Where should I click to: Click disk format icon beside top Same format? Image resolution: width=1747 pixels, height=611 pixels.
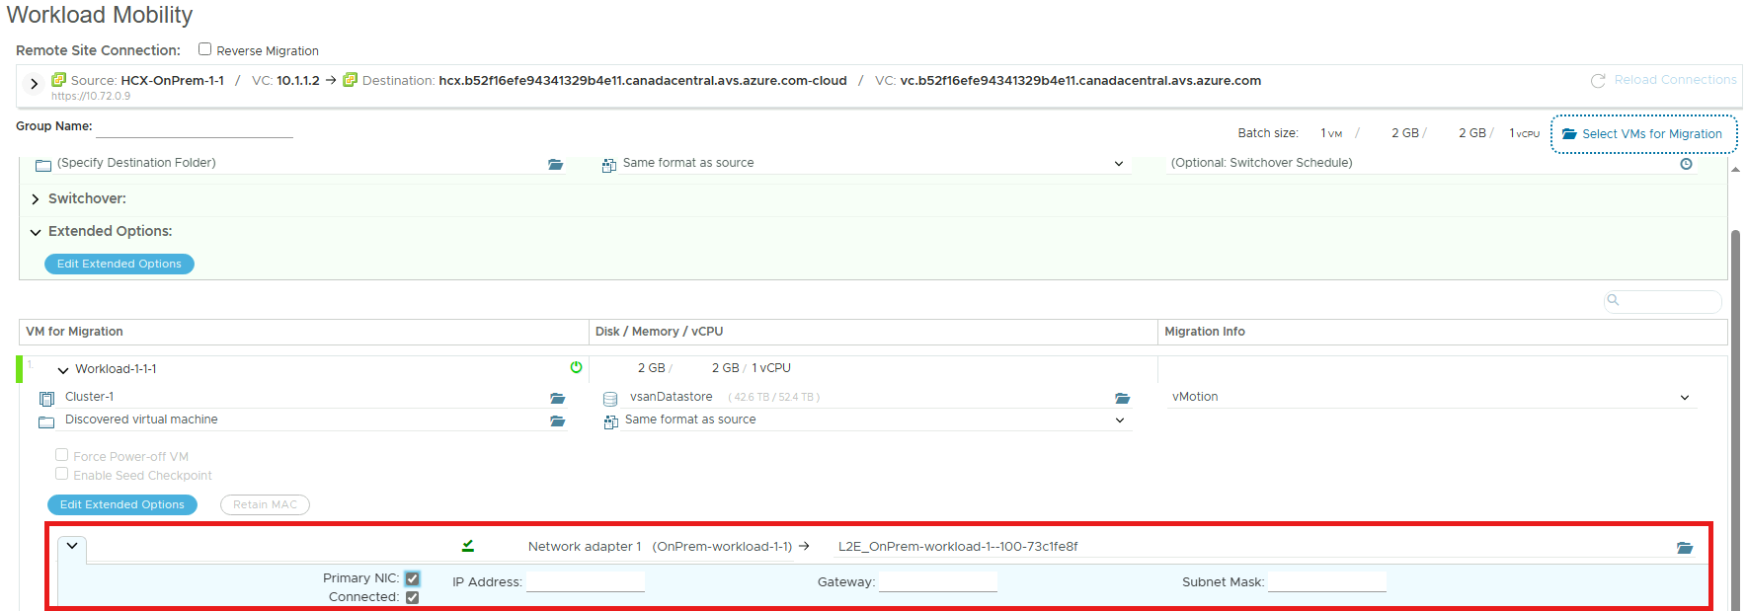pyautogui.click(x=609, y=165)
